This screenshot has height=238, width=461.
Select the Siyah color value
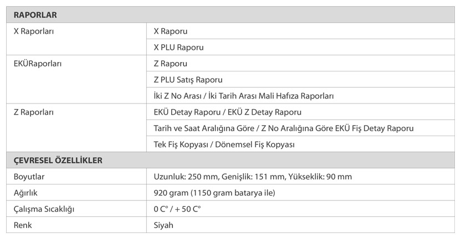click(x=163, y=225)
